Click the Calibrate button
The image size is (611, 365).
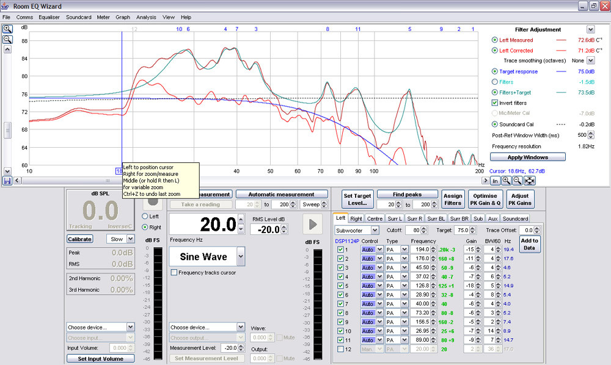pyautogui.click(x=79, y=239)
